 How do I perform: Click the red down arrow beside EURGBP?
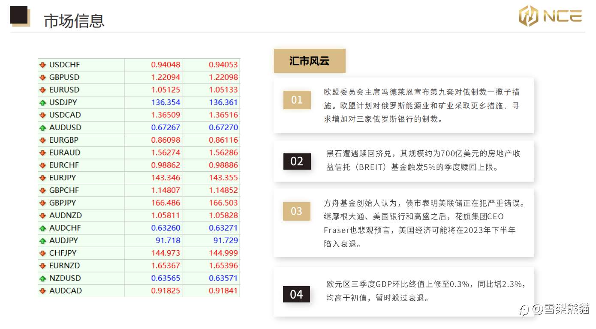(x=42, y=140)
